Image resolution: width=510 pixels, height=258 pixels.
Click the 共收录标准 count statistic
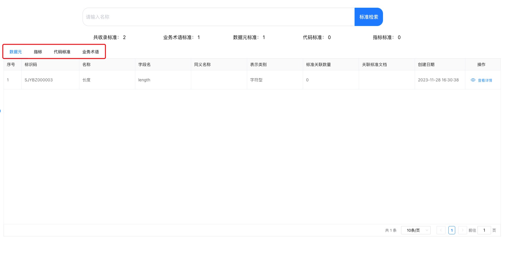[110, 37]
